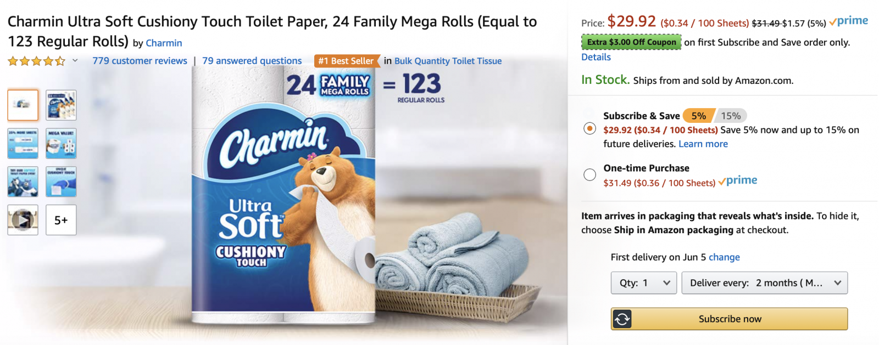View the 25% more sheets thumbnail

(x=23, y=143)
